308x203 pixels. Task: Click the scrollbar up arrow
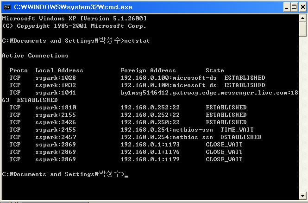coord(303,18)
